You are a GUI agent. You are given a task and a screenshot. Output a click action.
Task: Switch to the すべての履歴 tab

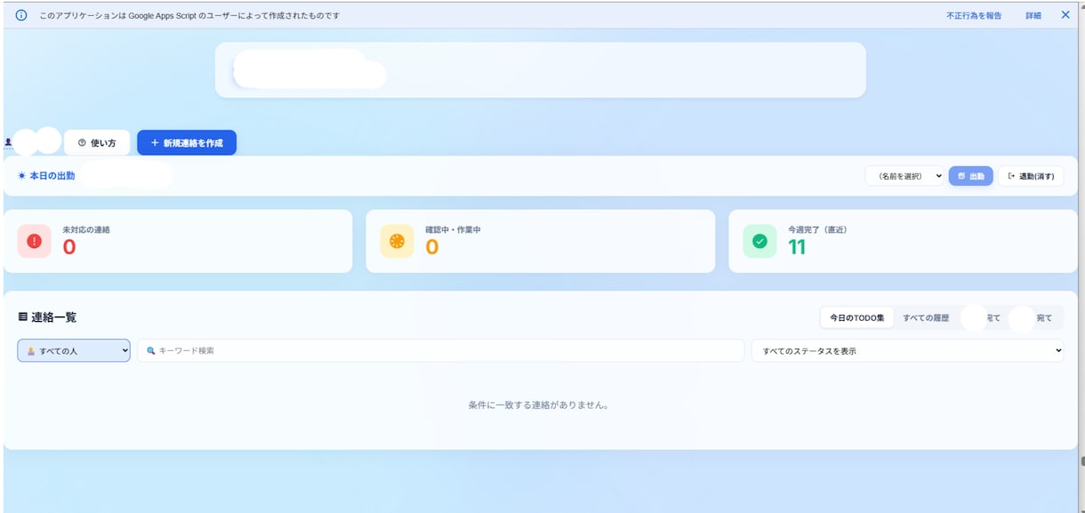point(926,317)
